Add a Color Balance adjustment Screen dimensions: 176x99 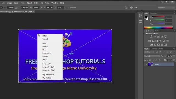[153, 41]
